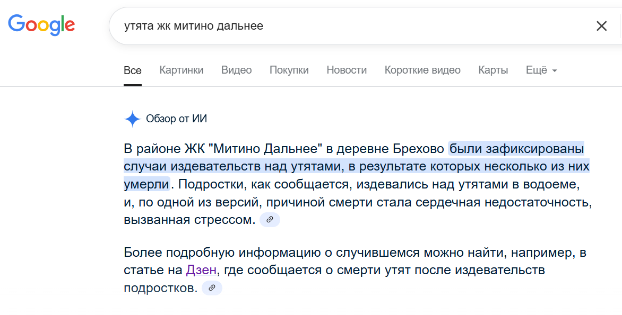Follow the Дзен article link
Screen dimensions: 622x315
201,271
